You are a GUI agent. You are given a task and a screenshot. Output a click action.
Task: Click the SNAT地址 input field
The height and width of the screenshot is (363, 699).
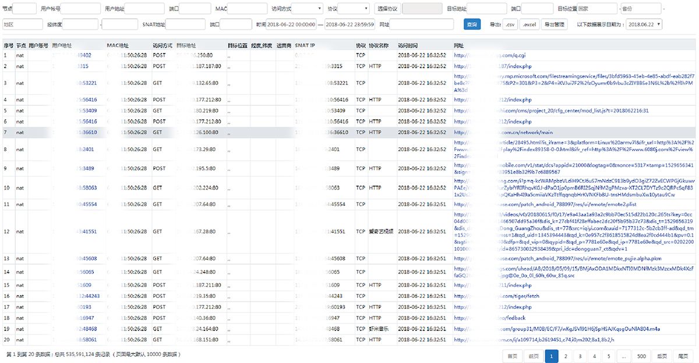tap(186, 24)
